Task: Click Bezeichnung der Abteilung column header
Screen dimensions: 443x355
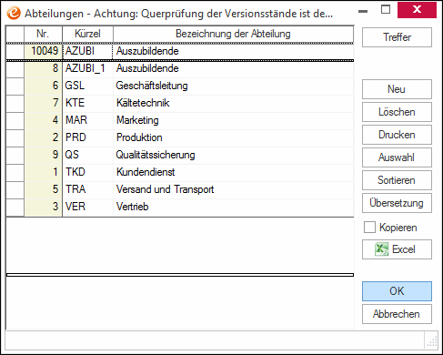Action: (233, 34)
